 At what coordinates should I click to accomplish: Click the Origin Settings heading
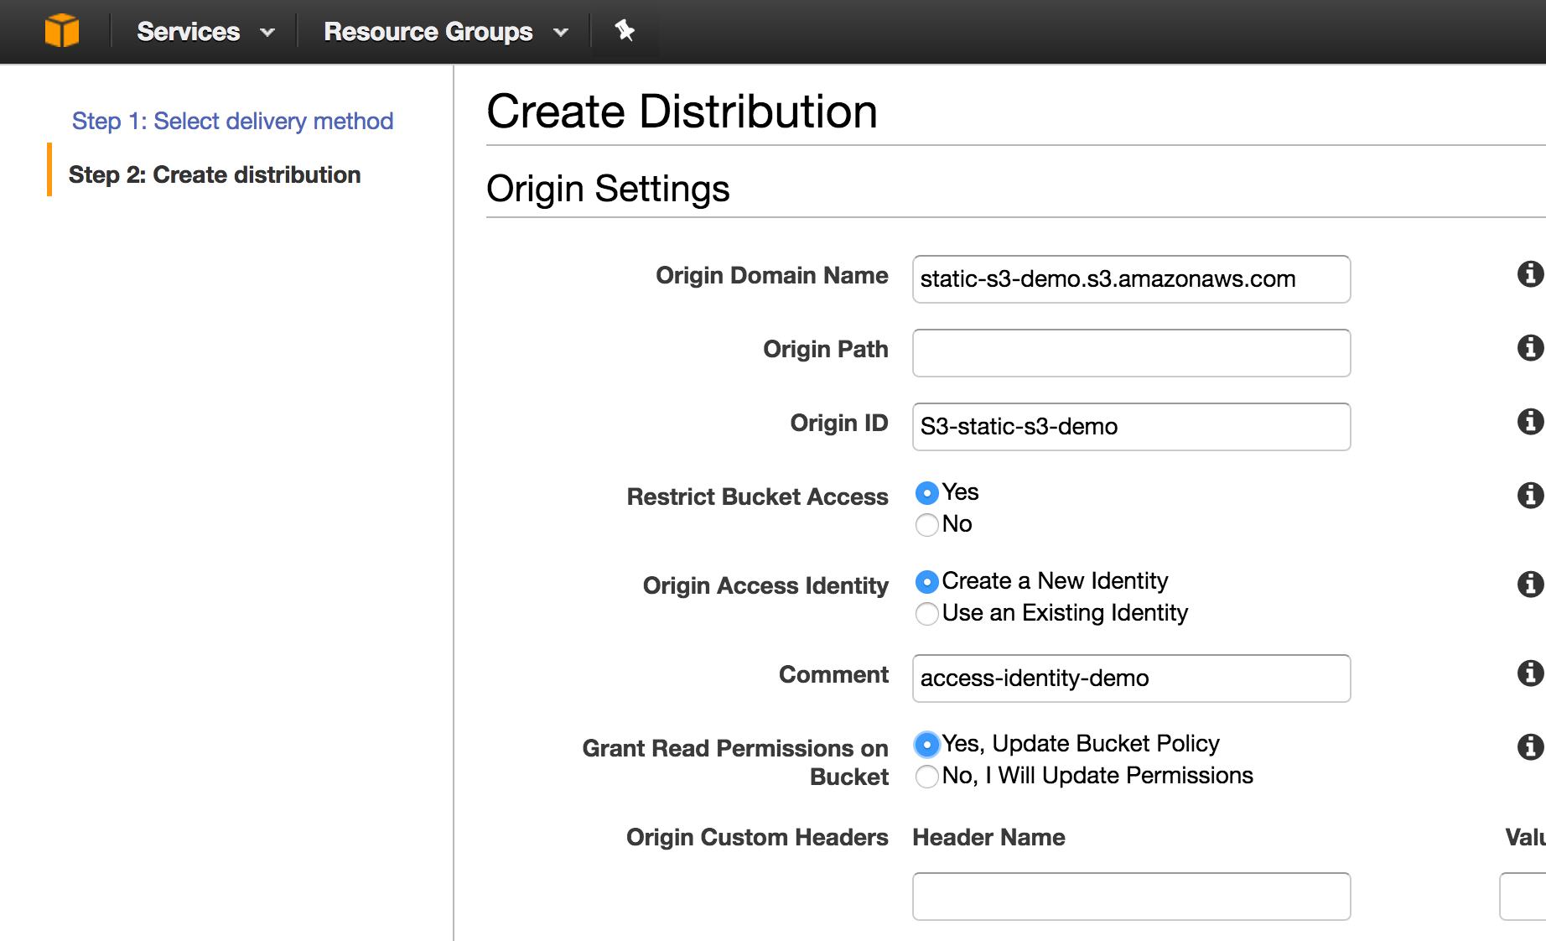(608, 189)
